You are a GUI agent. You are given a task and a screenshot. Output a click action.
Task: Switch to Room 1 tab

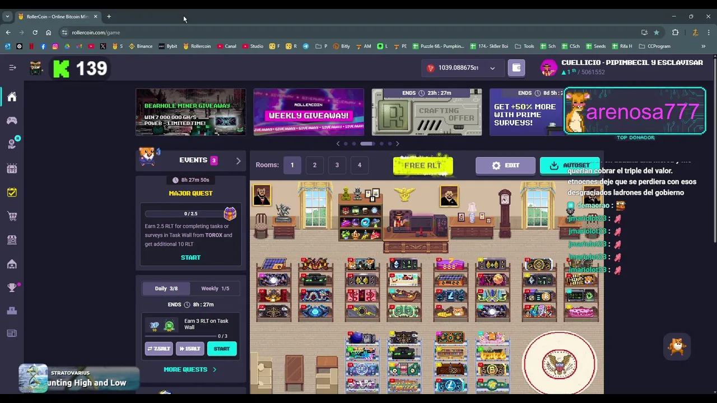coord(292,165)
